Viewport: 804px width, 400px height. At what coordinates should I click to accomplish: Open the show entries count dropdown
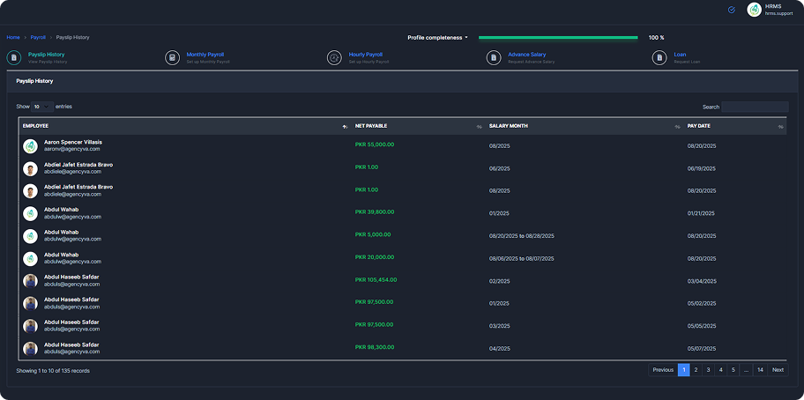41,107
